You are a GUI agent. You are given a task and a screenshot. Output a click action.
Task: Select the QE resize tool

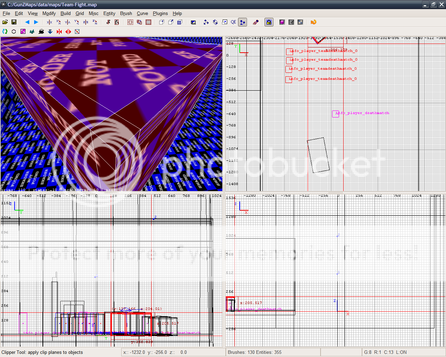[x=233, y=22]
